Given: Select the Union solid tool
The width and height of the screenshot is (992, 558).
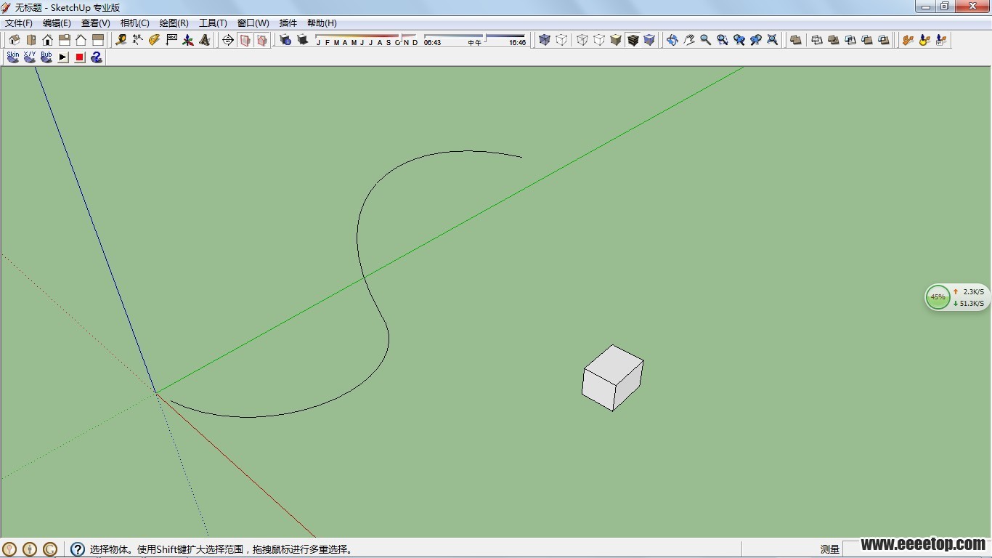Looking at the screenshot, I should click(x=834, y=40).
